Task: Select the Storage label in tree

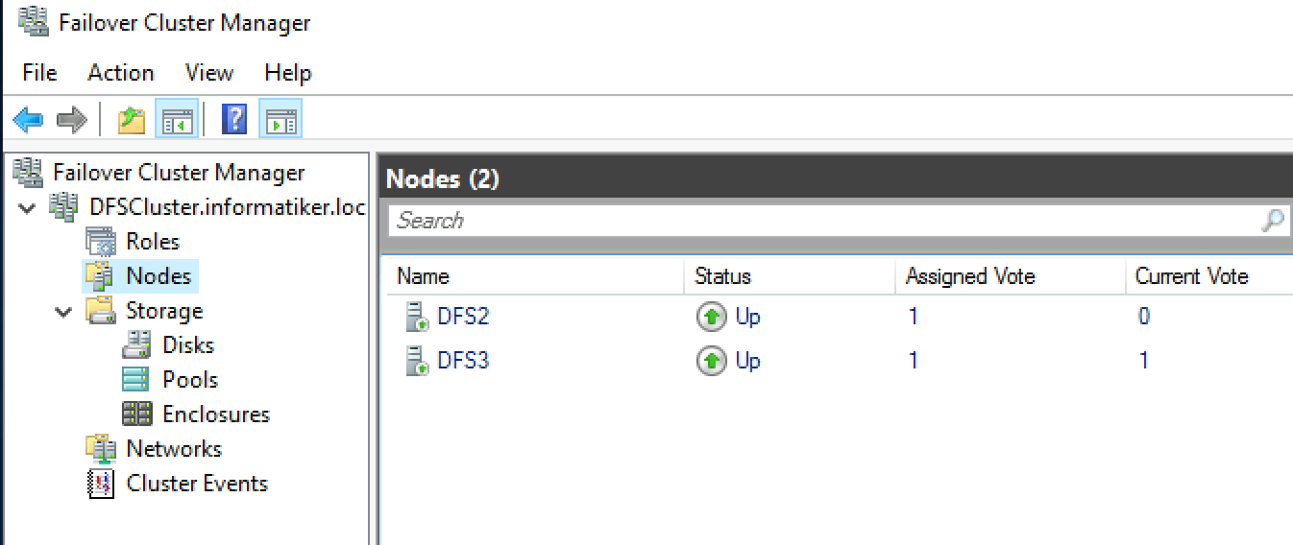Action: pyautogui.click(x=164, y=311)
